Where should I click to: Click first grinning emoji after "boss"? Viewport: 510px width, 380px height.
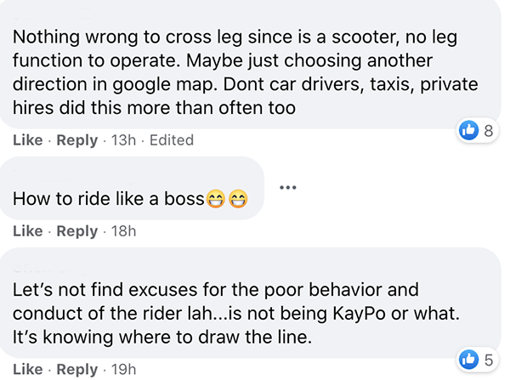click(216, 199)
